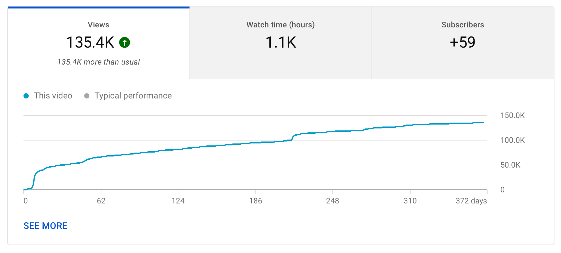The height and width of the screenshot is (253, 561).
Task: Expand details with the SEE MORE control
Action: coord(45,225)
